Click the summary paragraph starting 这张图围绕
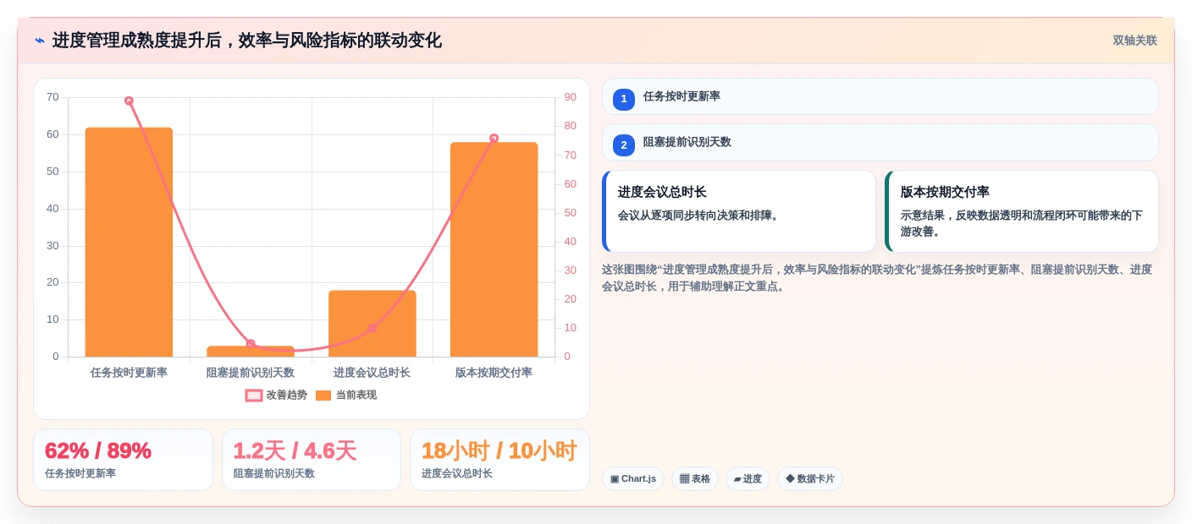This screenshot has height=524, width=1192. click(877, 278)
